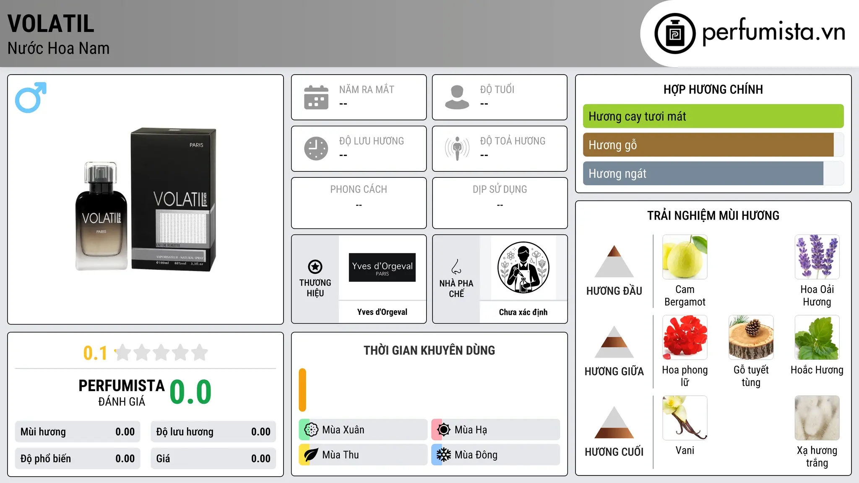The image size is (859, 483).
Task: Click the perfumista.vn site name
Action: pyautogui.click(x=773, y=31)
